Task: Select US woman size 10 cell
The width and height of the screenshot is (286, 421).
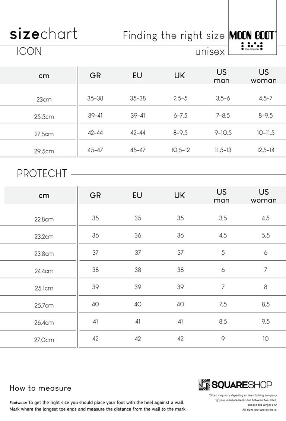Action: click(266, 339)
